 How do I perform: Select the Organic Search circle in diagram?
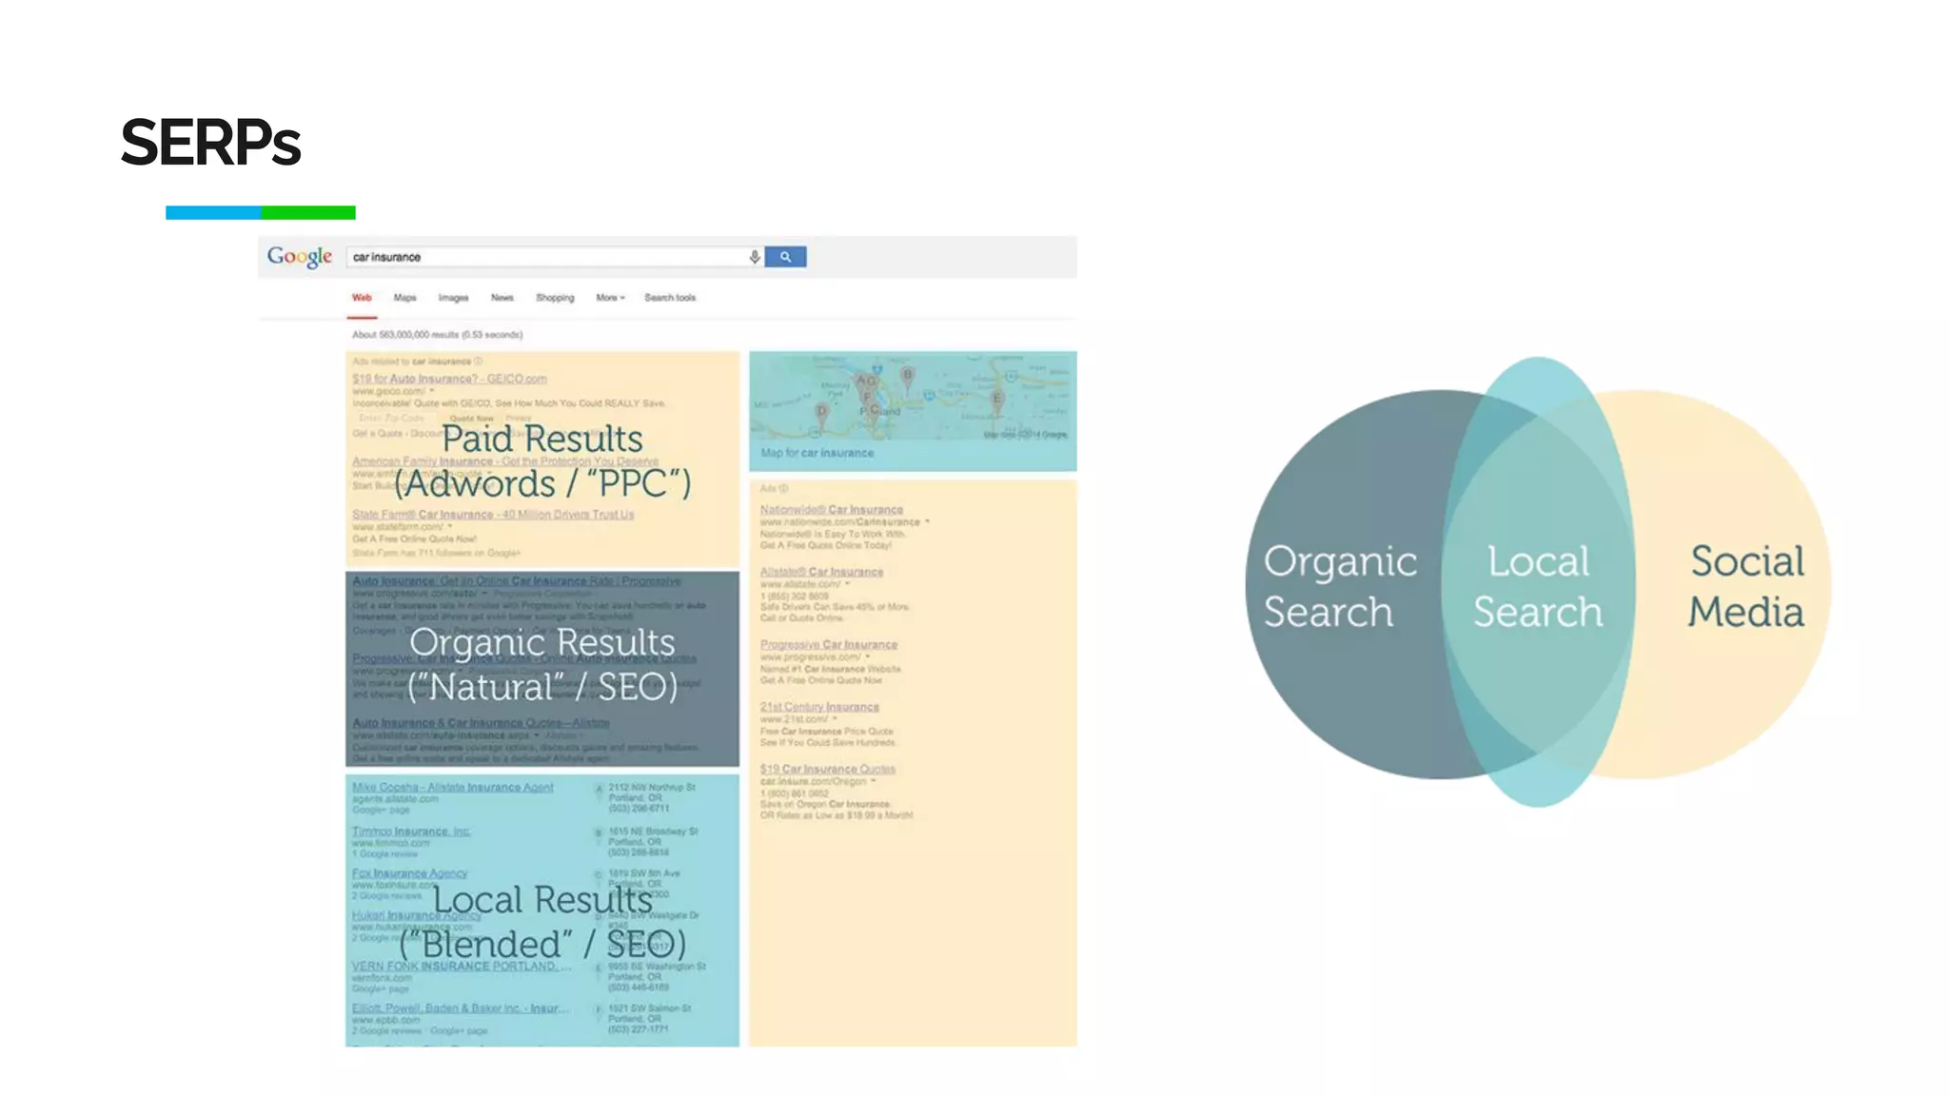click(x=1339, y=586)
